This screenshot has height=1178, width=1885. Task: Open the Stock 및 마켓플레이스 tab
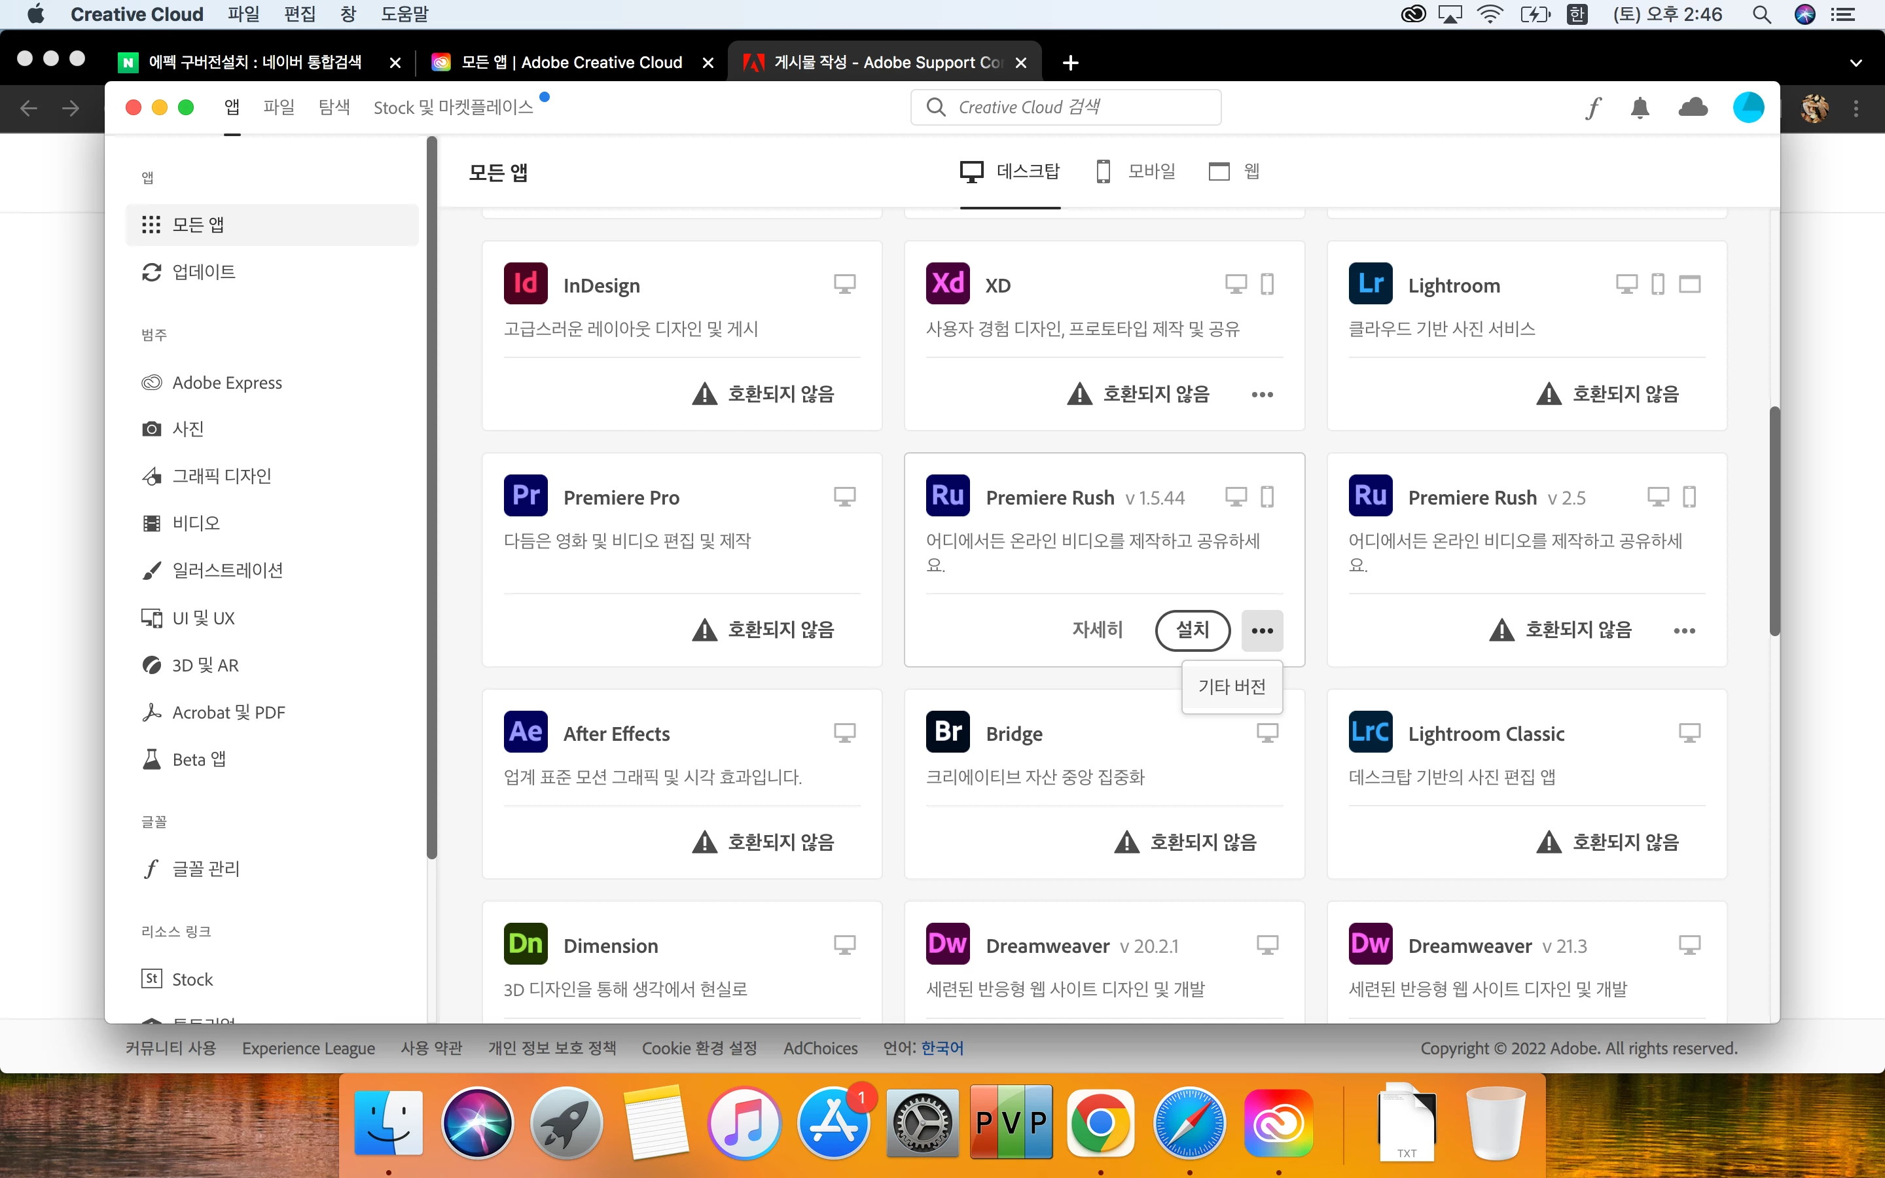coord(452,107)
